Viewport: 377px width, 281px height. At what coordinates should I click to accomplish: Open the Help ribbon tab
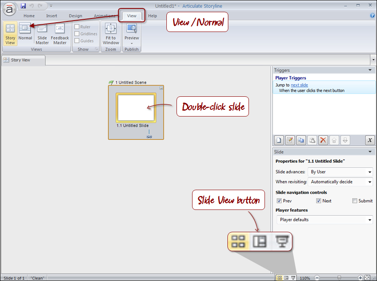[x=152, y=16]
